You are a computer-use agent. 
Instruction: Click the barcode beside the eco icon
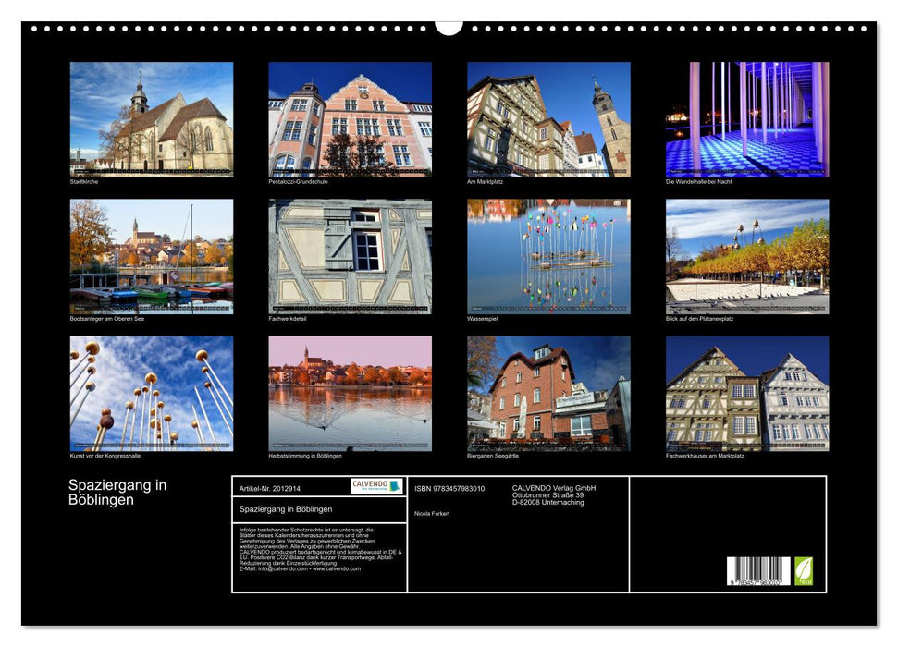click(757, 571)
